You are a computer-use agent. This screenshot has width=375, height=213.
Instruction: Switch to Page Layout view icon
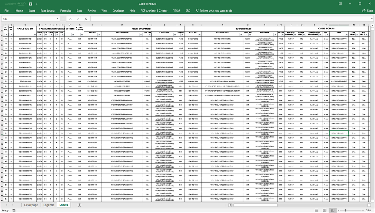point(324,210)
